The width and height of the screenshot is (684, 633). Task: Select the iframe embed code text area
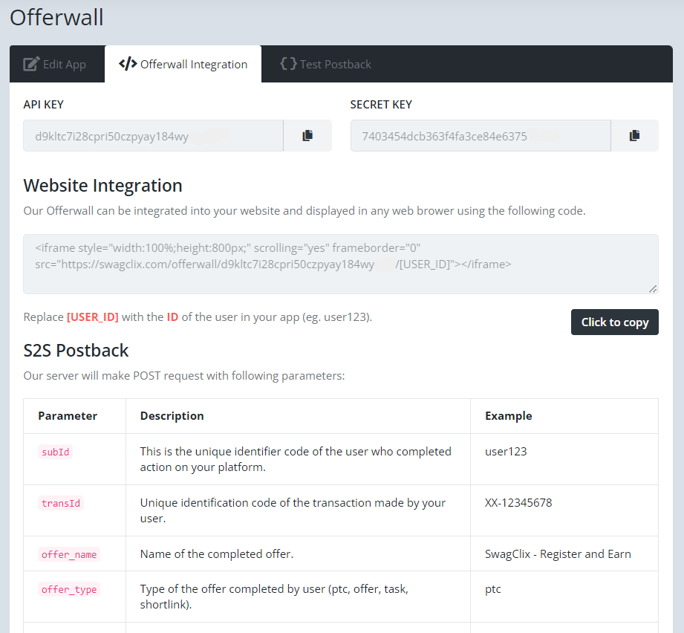pos(340,264)
